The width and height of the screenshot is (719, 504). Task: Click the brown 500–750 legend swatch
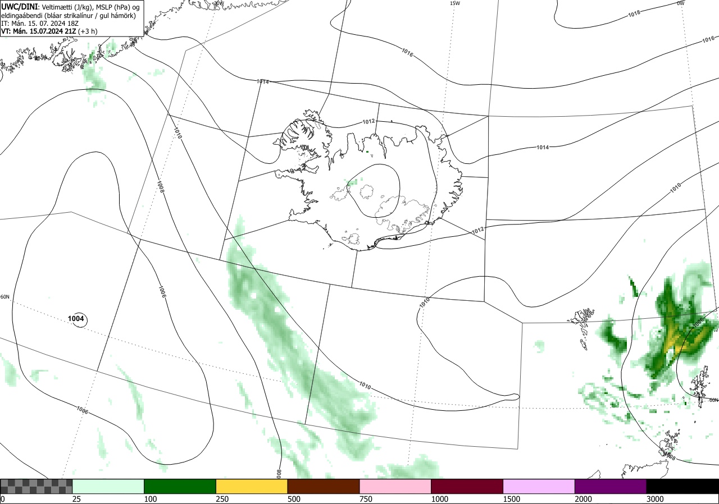click(x=324, y=486)
